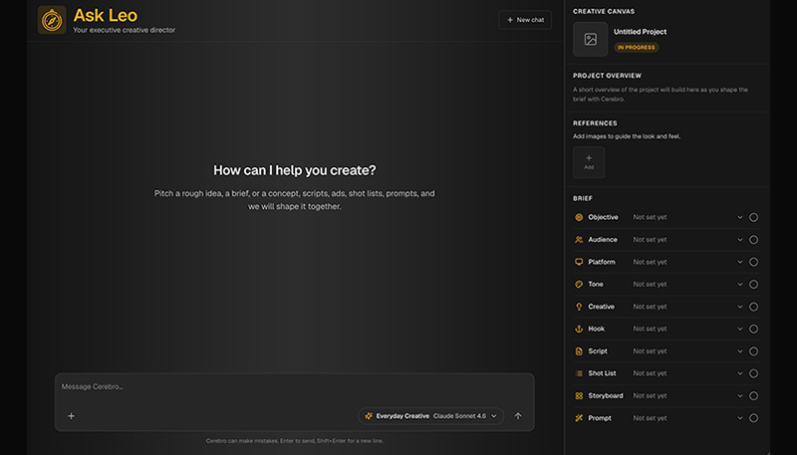Viewport: 797px width, 455px height.
Task: Click the Ask Leo compass logo
Action: (52, 20)
